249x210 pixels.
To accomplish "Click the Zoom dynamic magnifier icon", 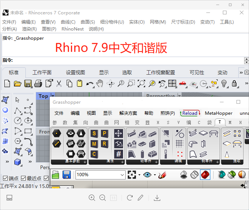I will point(121,83).
